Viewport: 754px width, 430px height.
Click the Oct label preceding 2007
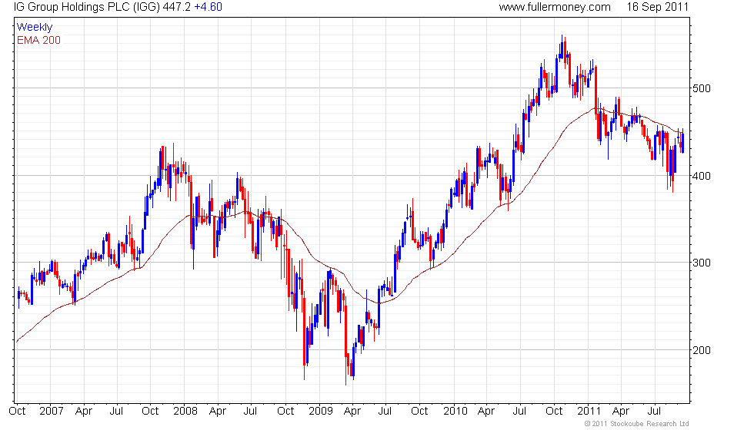(x=17, y=412)
